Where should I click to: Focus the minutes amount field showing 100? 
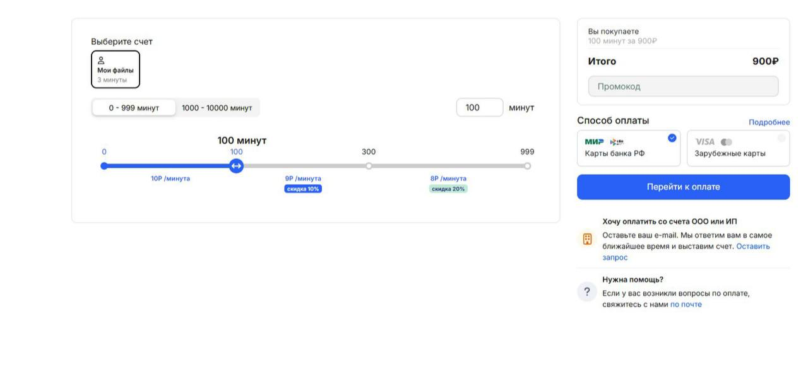[x=480, y=108]
